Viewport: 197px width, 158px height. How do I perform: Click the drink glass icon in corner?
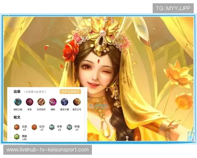click(x=190, y=136)
